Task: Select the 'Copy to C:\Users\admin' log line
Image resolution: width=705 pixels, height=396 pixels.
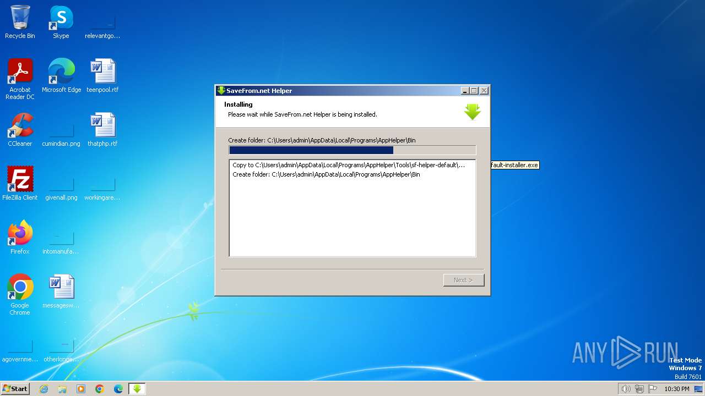Action: coord(349,165)
